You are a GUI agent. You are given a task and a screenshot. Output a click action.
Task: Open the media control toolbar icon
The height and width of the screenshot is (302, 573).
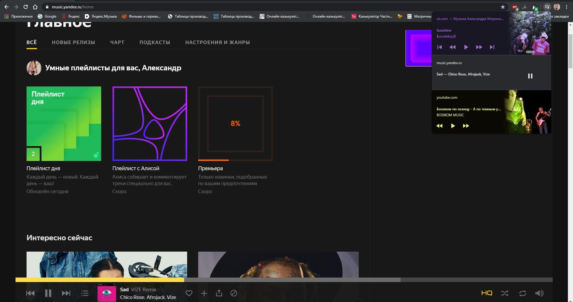[x=547, y=7]
